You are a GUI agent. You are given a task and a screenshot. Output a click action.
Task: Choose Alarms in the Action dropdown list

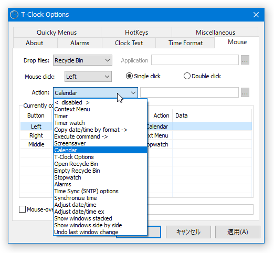[100, 184]
